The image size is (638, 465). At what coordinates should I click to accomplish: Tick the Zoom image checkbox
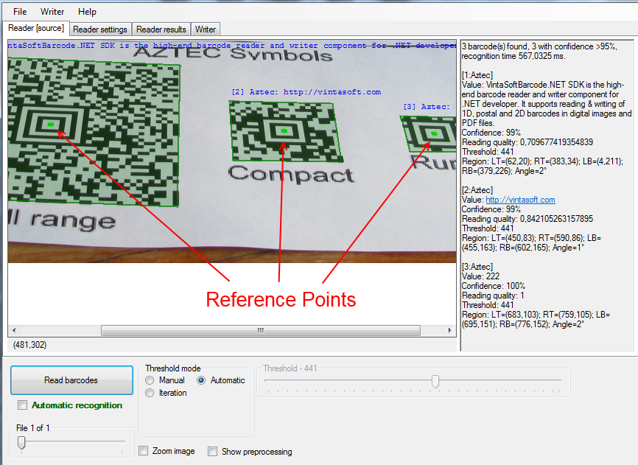pyautogui.click(x=143, y=451)
